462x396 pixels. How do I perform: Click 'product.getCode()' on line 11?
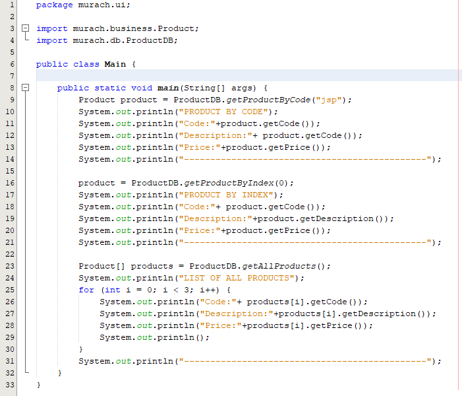[x=267, y=123]
